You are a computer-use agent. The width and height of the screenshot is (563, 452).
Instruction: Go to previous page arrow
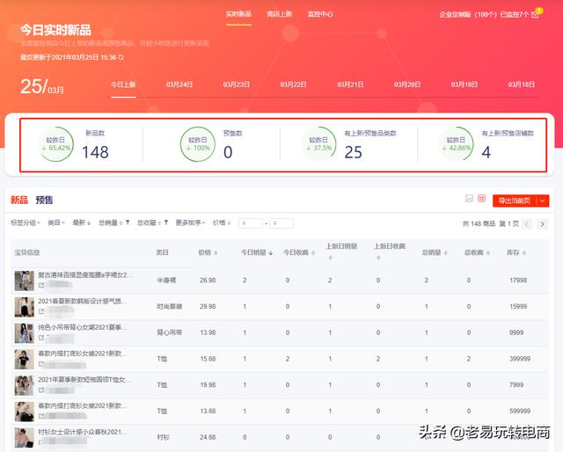click(x=529, y=224)
